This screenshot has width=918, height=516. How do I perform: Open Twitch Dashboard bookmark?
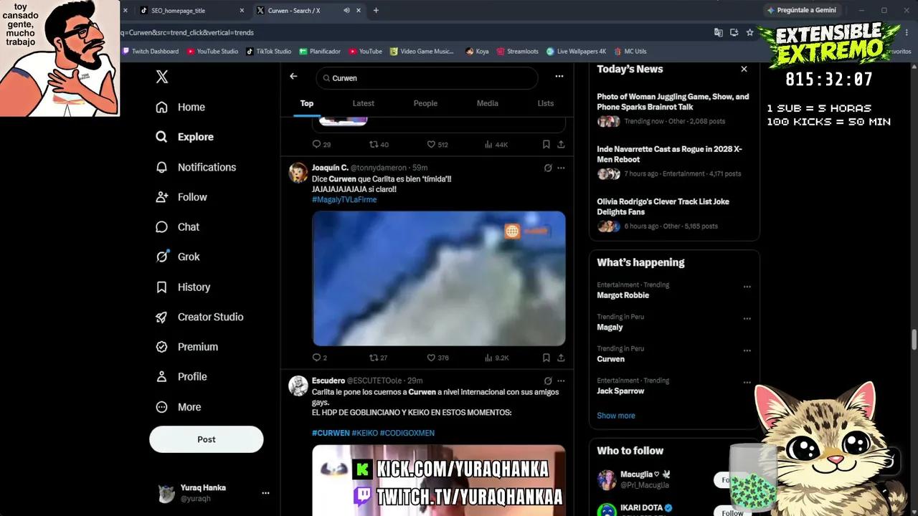tap(151, 52)
